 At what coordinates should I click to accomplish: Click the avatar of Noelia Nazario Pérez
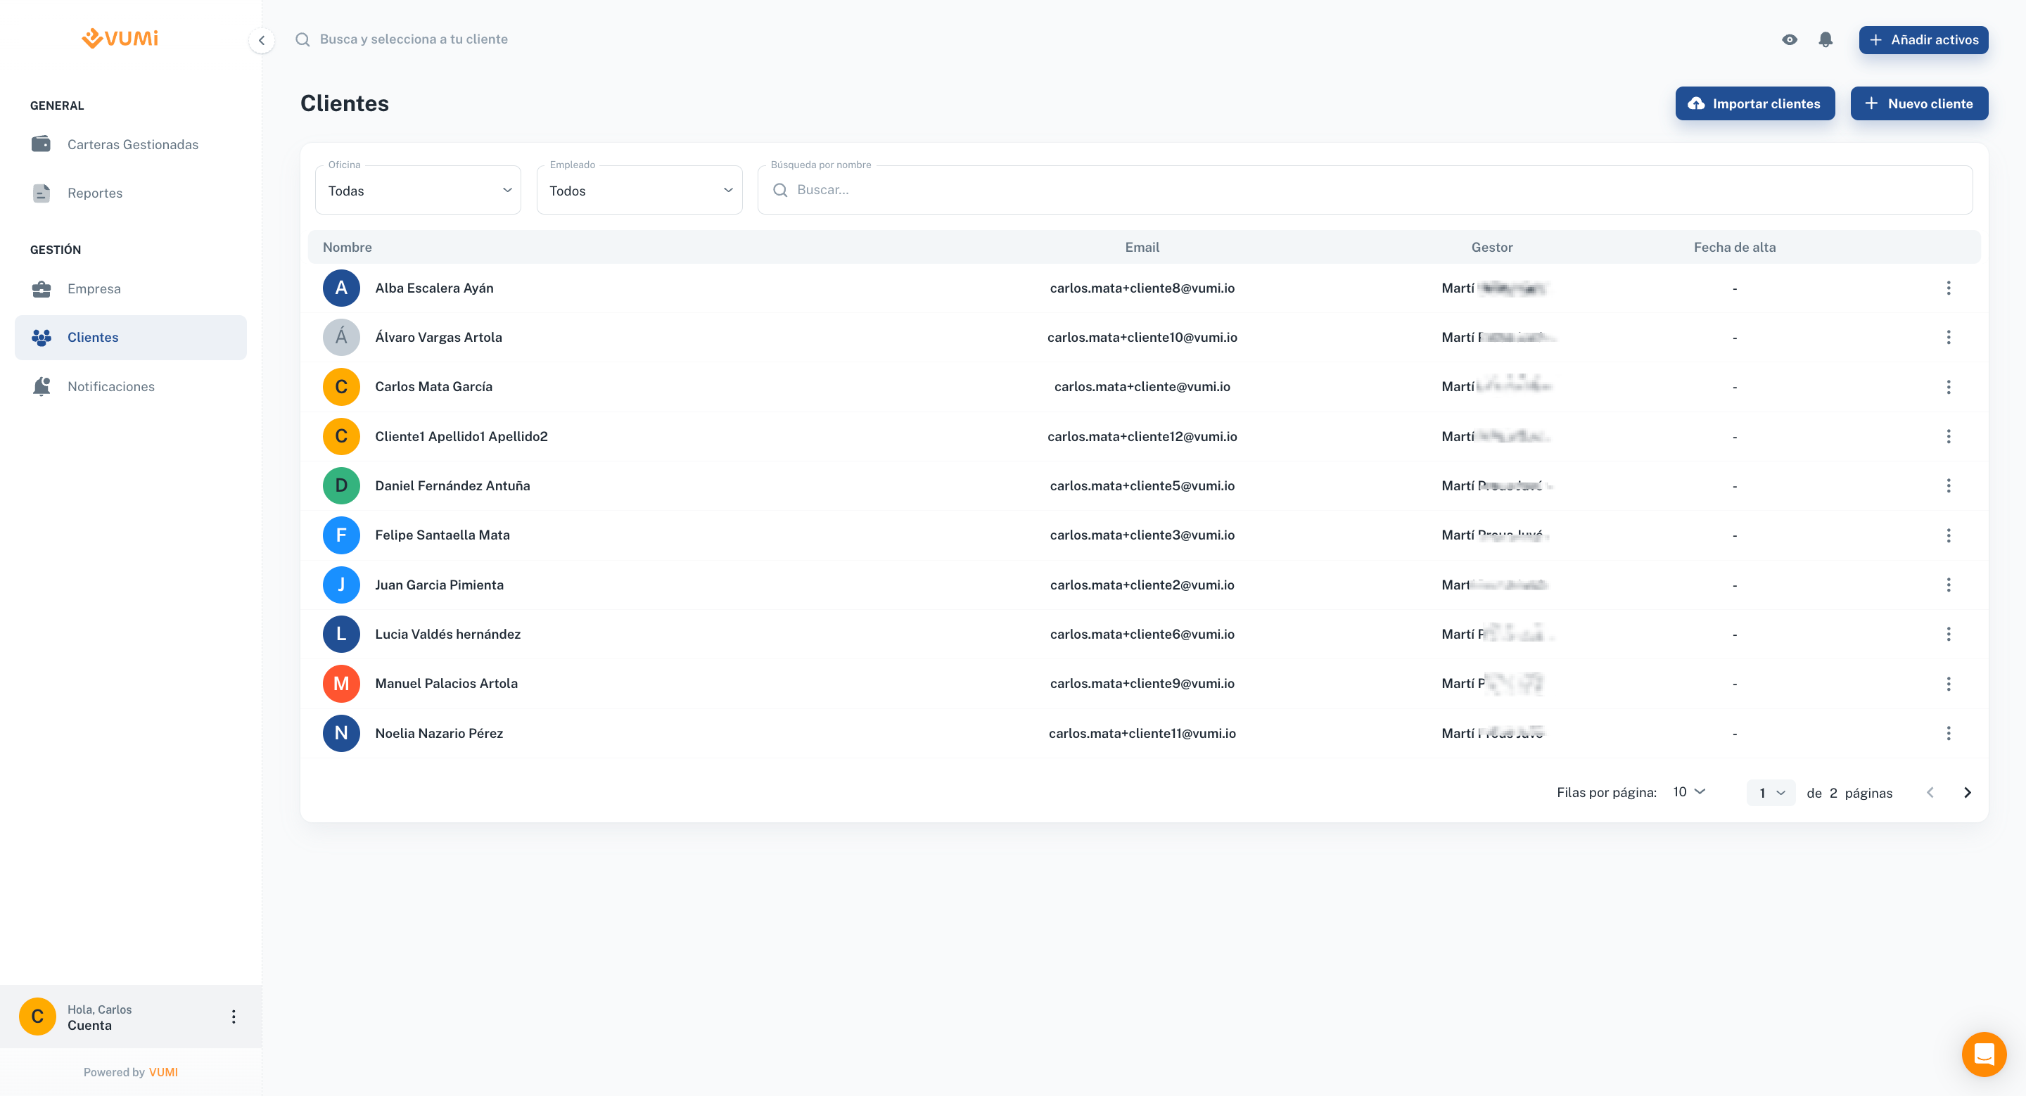click(341, 734)
